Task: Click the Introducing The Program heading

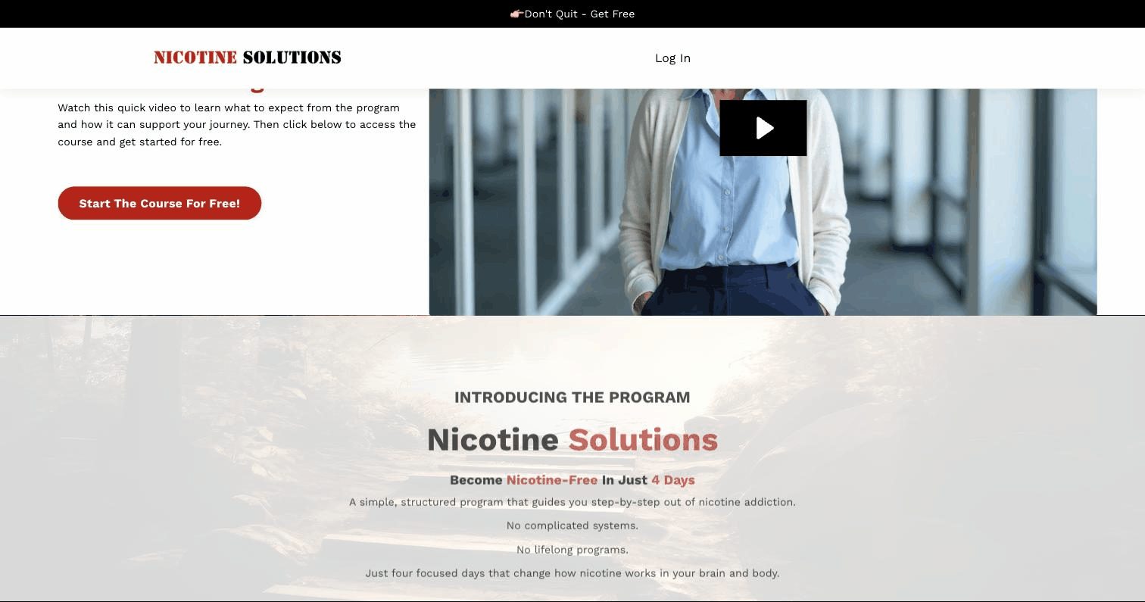Action: [x=572, y=398]
